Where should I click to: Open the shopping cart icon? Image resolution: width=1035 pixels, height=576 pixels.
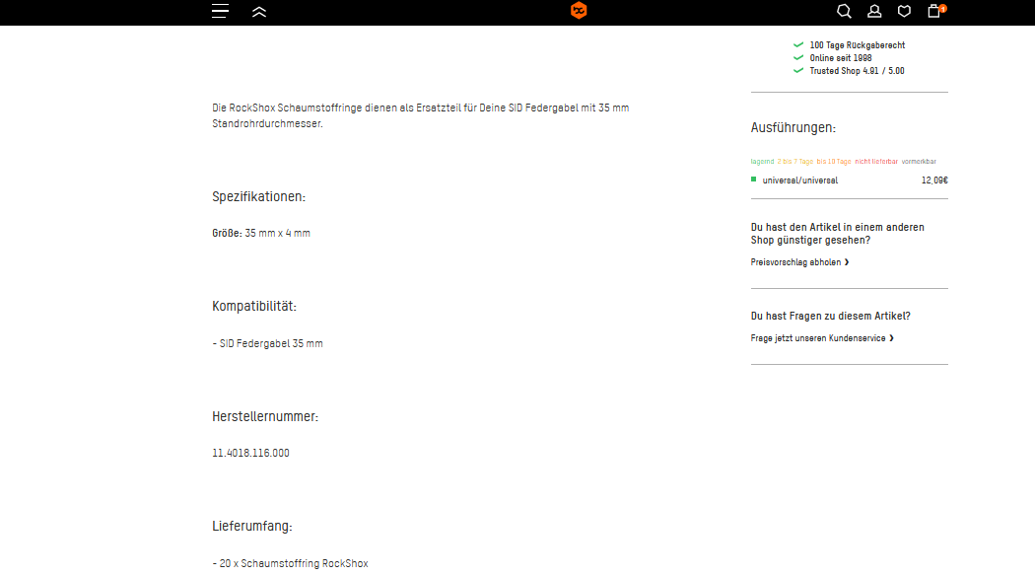click(936, 11)
